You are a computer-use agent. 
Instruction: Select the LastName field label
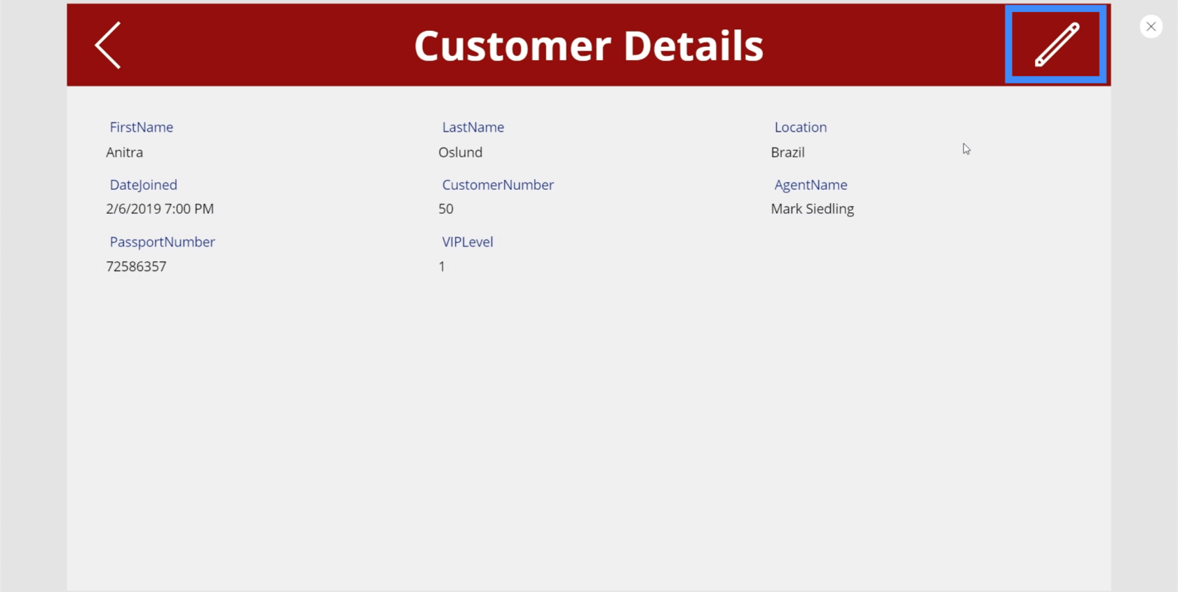click(x=473, y=128)
